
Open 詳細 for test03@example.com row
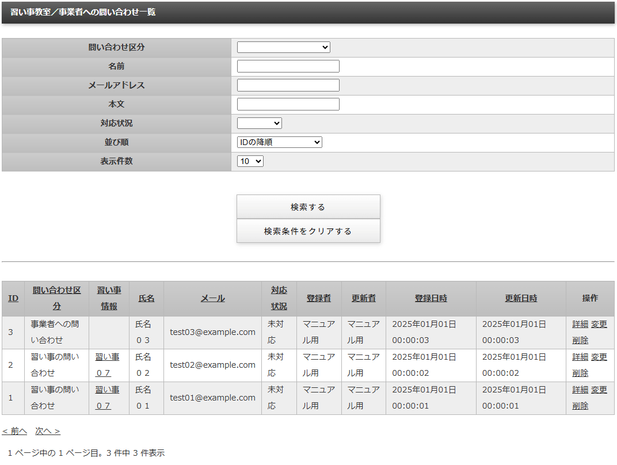point(580,324)
